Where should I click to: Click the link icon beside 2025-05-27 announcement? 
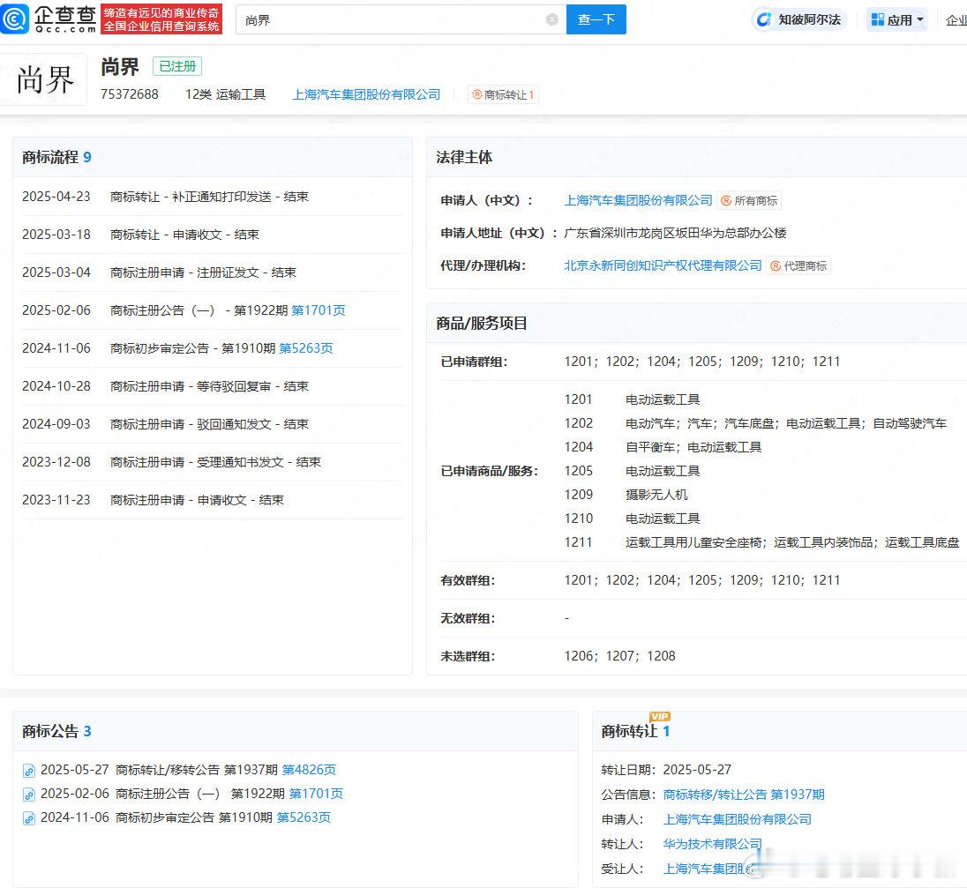click(x=28, y=771)
